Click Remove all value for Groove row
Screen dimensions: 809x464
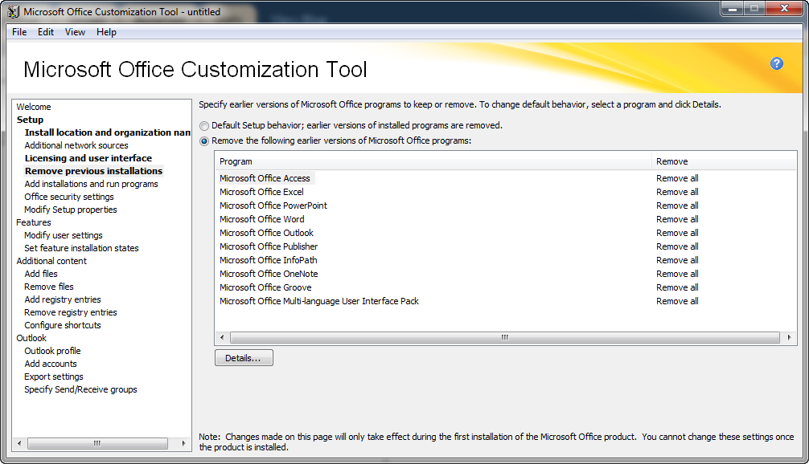coord(677,287)
